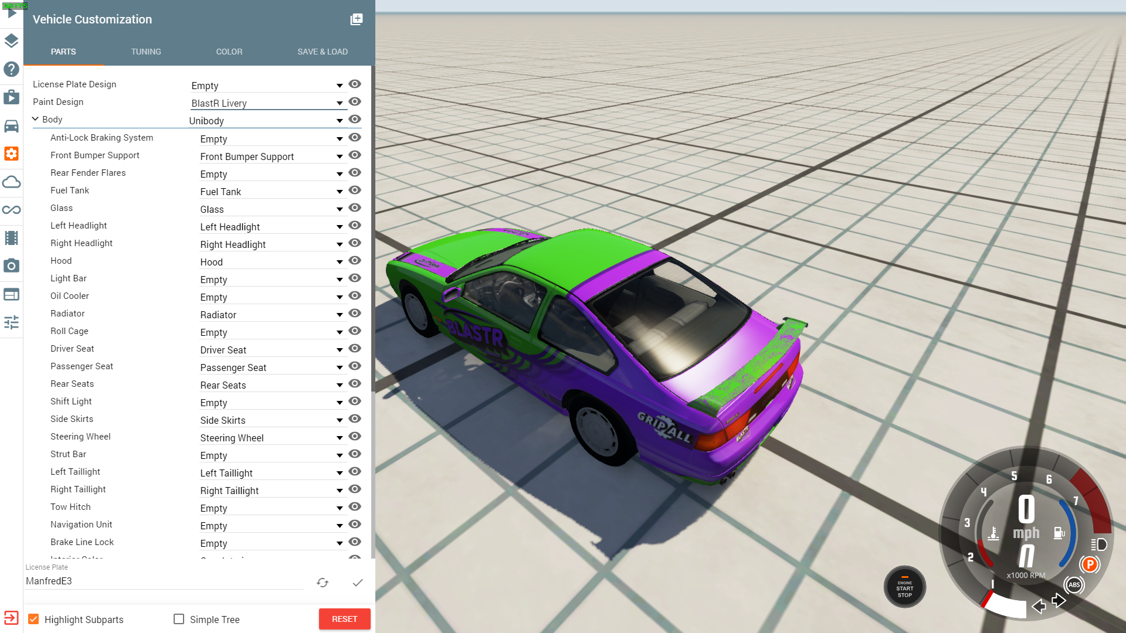The width and height of the screenshot is (1126, 633).
Task: Click the ABS indicator on gauge
Action: click(x=1074, y=585)
